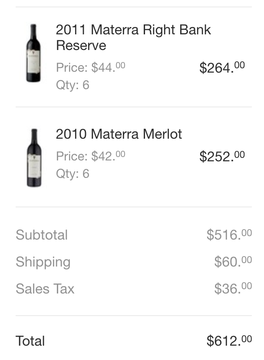Click the $252.00 line total
The width and height of the screenshot is (264, 360).
[x=222, y=157]
